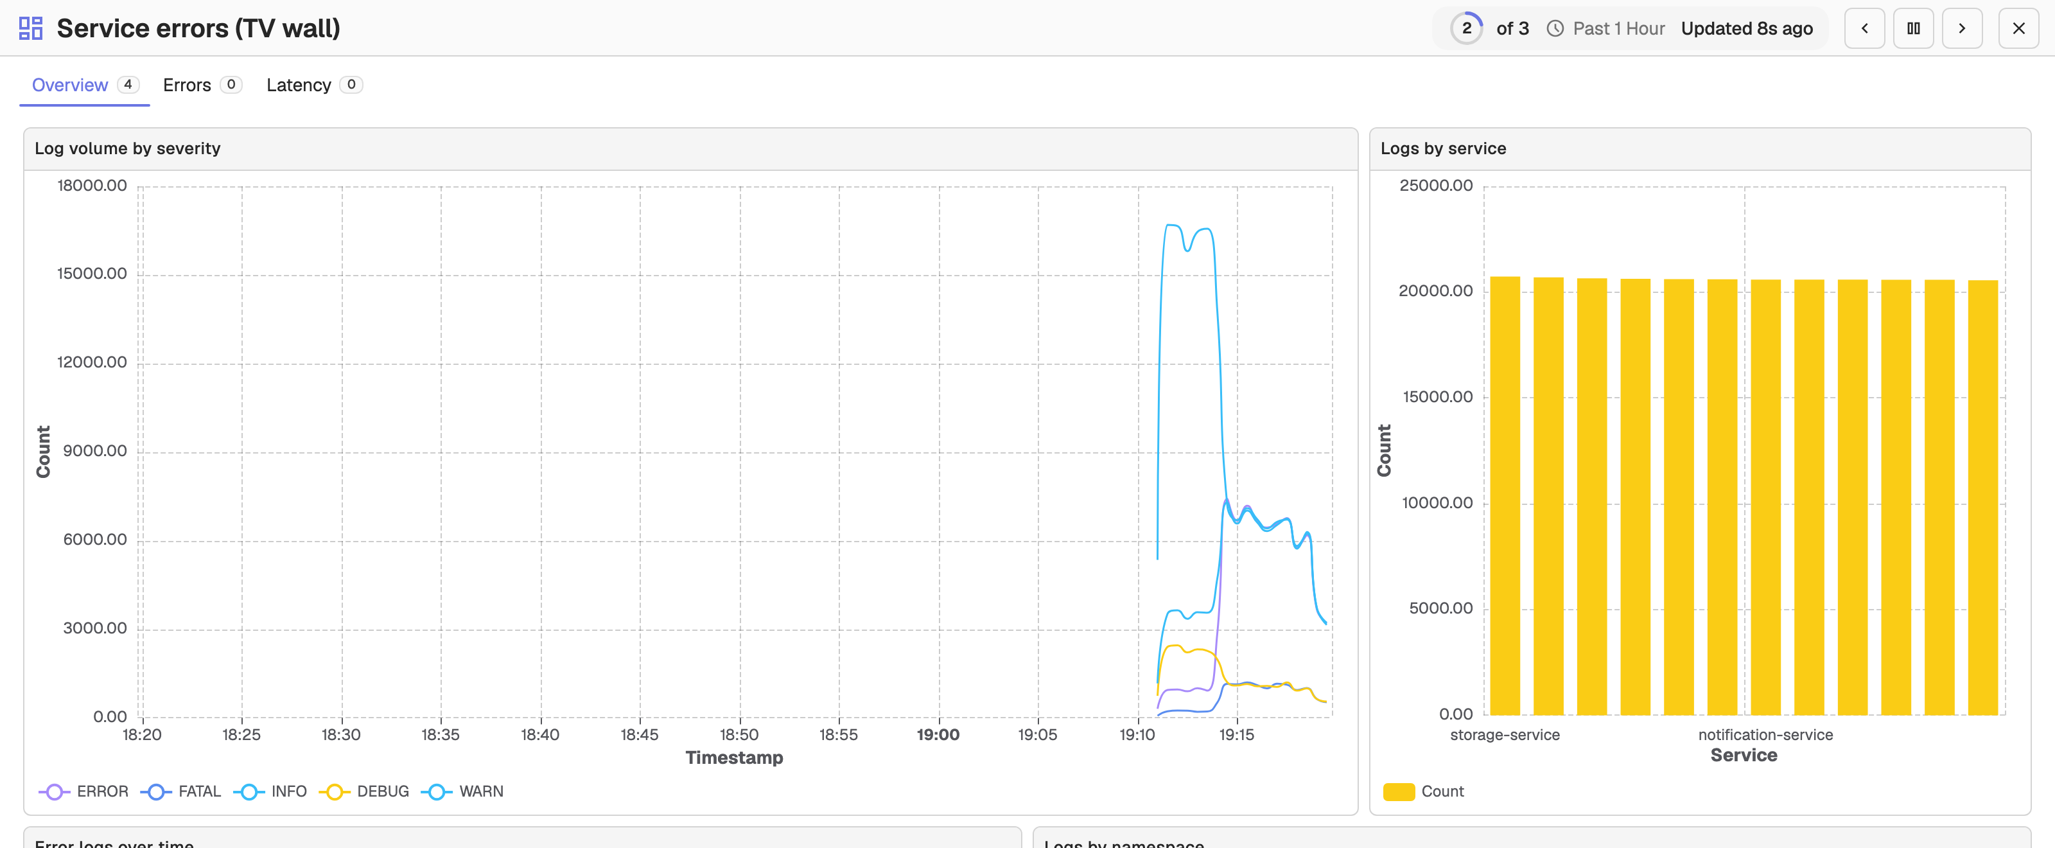Viewport: 2055px width, 848px height.
Task: Click the Service axis title in bar chart
Action: 1744,755
